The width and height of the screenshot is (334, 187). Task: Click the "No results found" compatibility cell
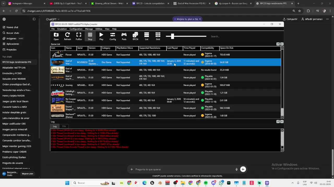click(208, 70)
